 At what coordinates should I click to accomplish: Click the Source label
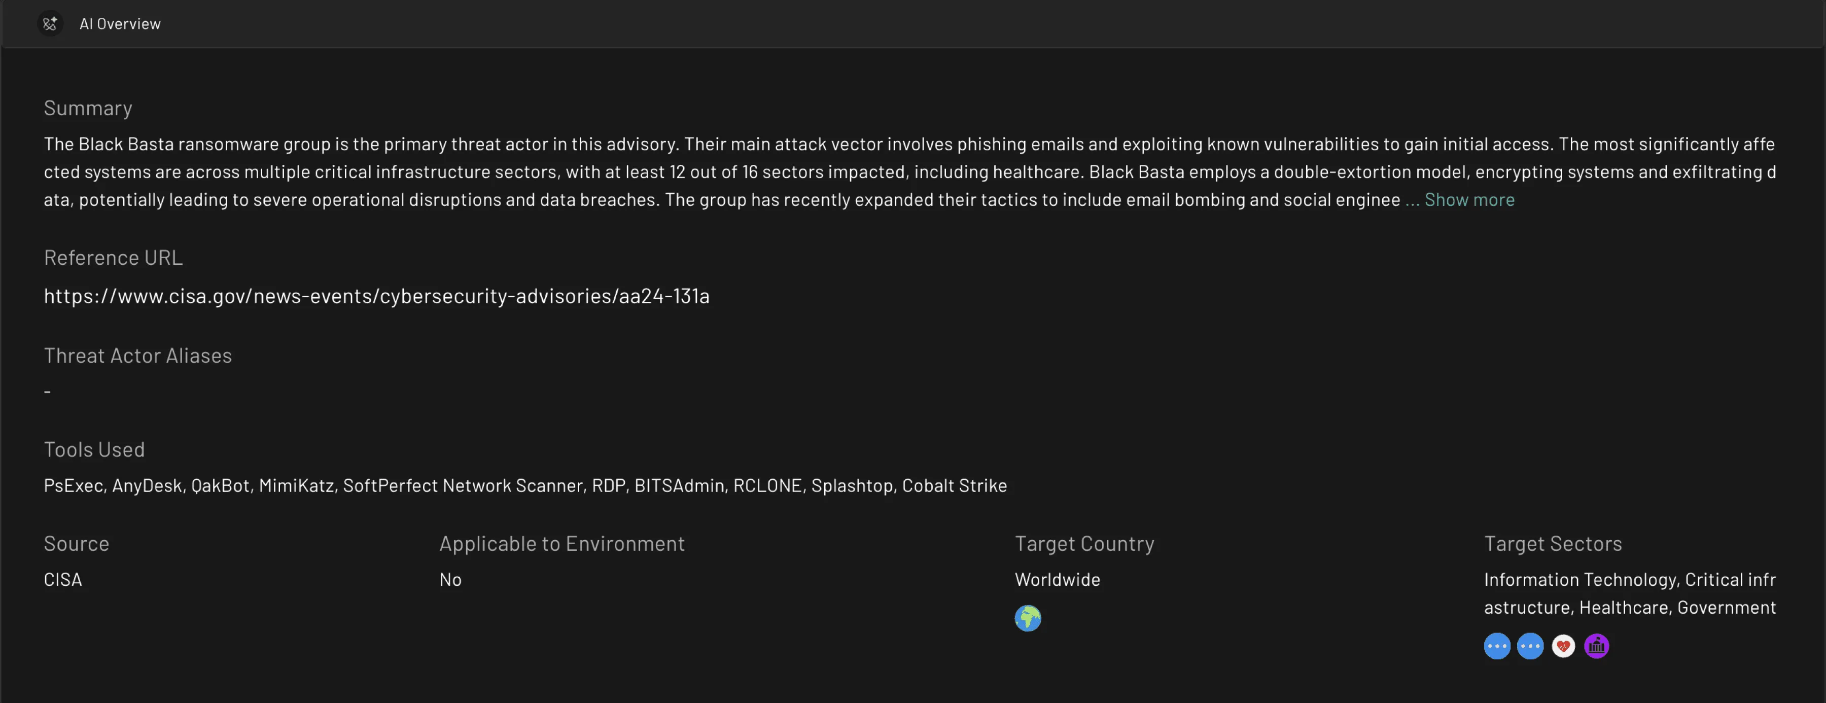[x=77, y=544]
